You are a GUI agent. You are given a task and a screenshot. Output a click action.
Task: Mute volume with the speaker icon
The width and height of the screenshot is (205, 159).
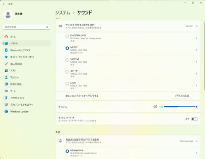(x=155, y=107)
